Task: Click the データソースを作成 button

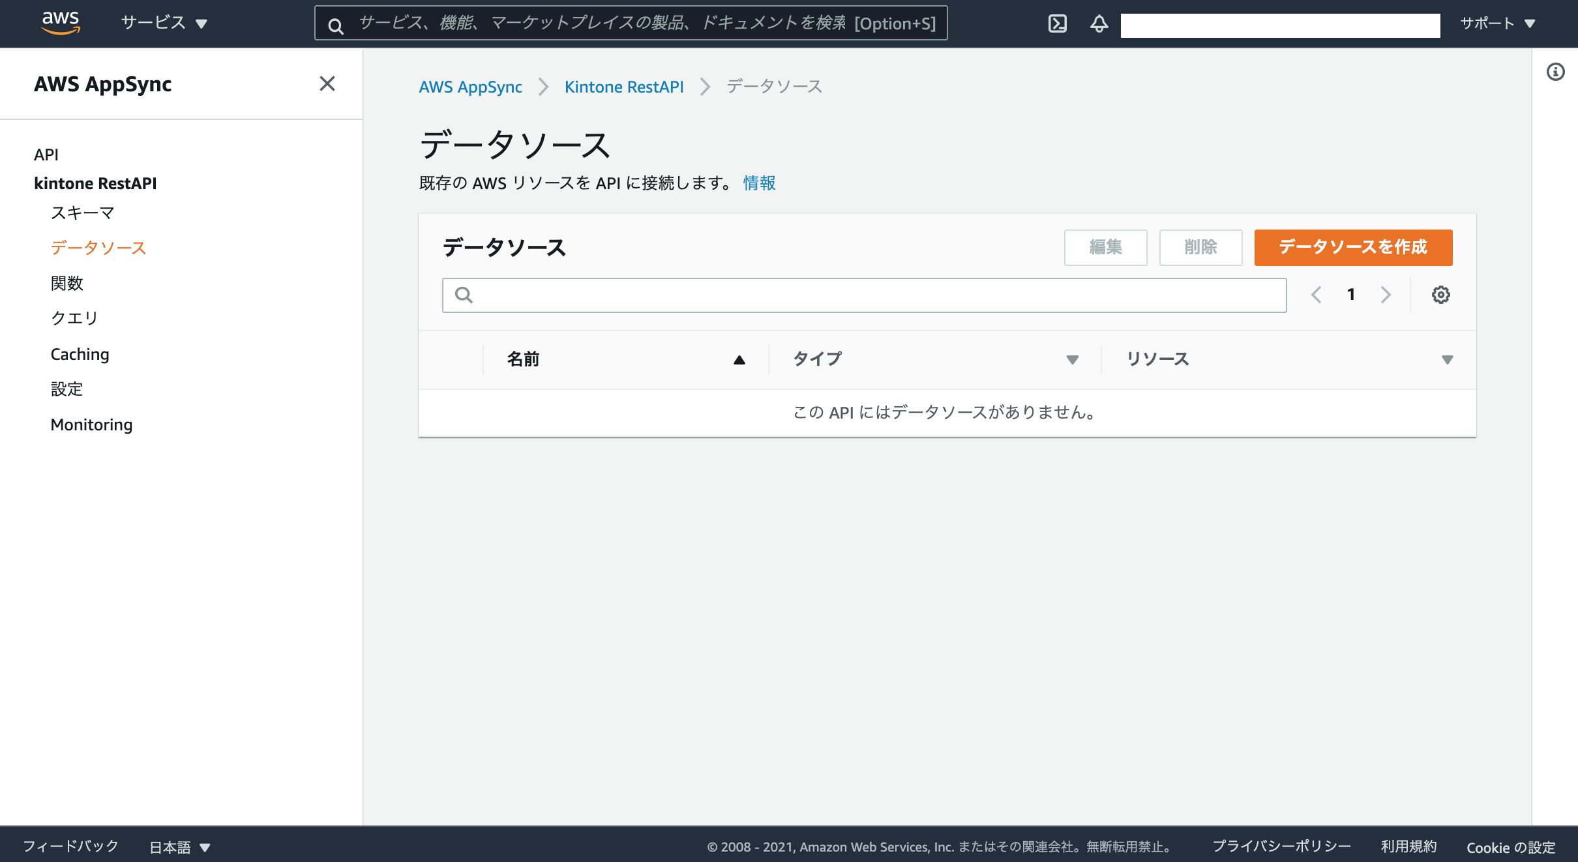Action: point(1352,248)
